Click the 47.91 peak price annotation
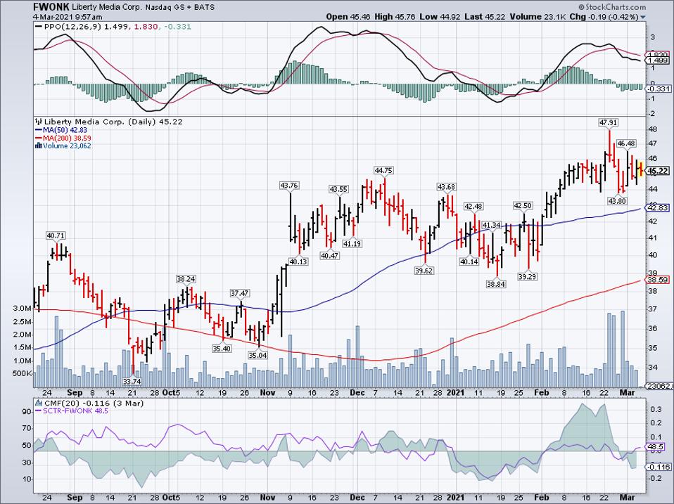Viewport: 674px width, 504px height. tap(609, 123)
